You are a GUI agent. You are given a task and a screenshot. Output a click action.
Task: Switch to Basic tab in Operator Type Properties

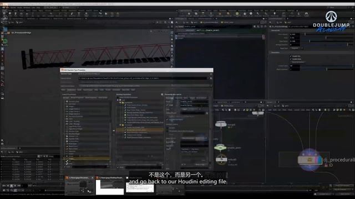point(63,90)
